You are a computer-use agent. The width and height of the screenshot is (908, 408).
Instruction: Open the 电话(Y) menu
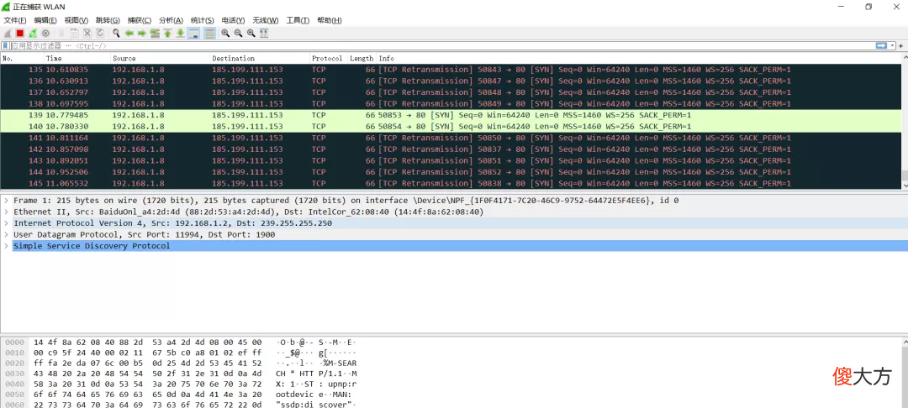234,20
